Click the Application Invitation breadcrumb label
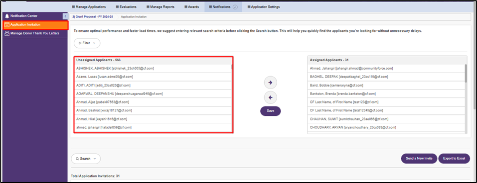 134,17
